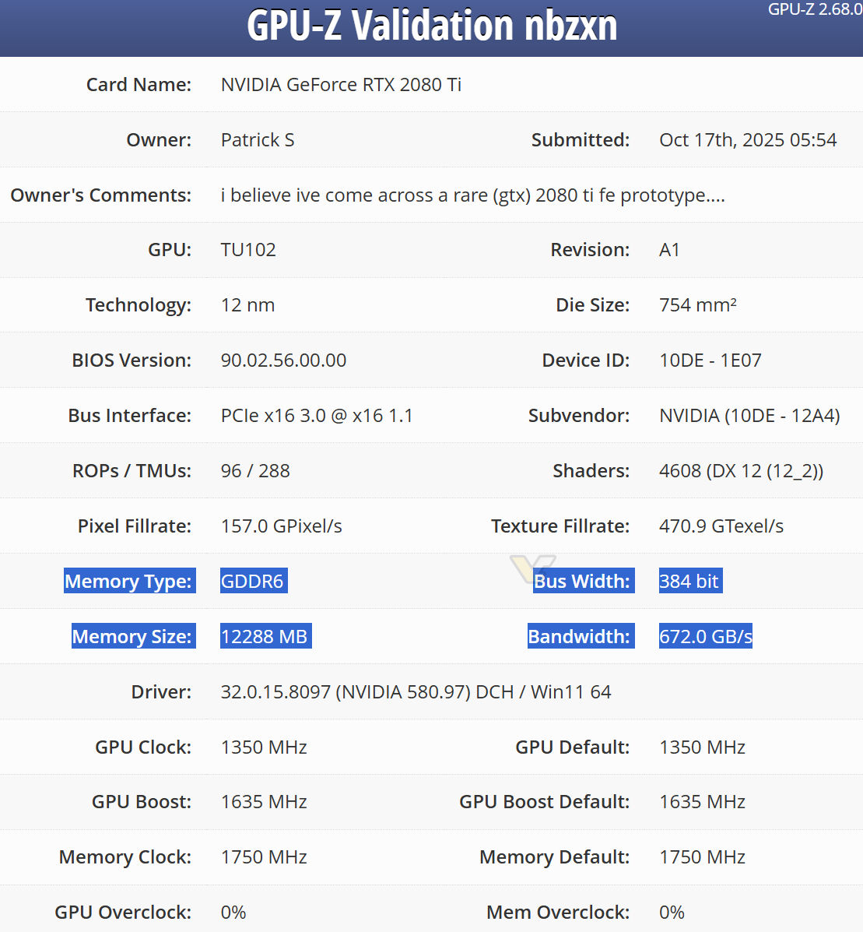The image size is (863, 932).
Task: Click the GPU Overclock 0% value
Action: coord(233,912)
